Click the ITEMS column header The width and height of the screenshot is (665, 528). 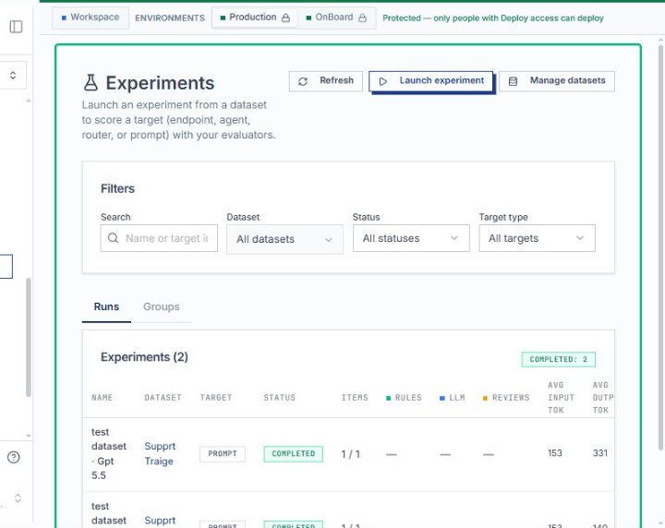tap(355, 398)
